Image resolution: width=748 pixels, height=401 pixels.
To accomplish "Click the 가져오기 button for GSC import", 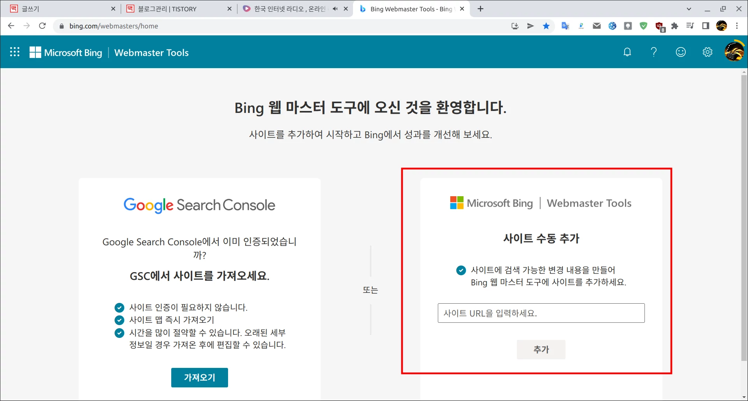I will pos(199,377).
